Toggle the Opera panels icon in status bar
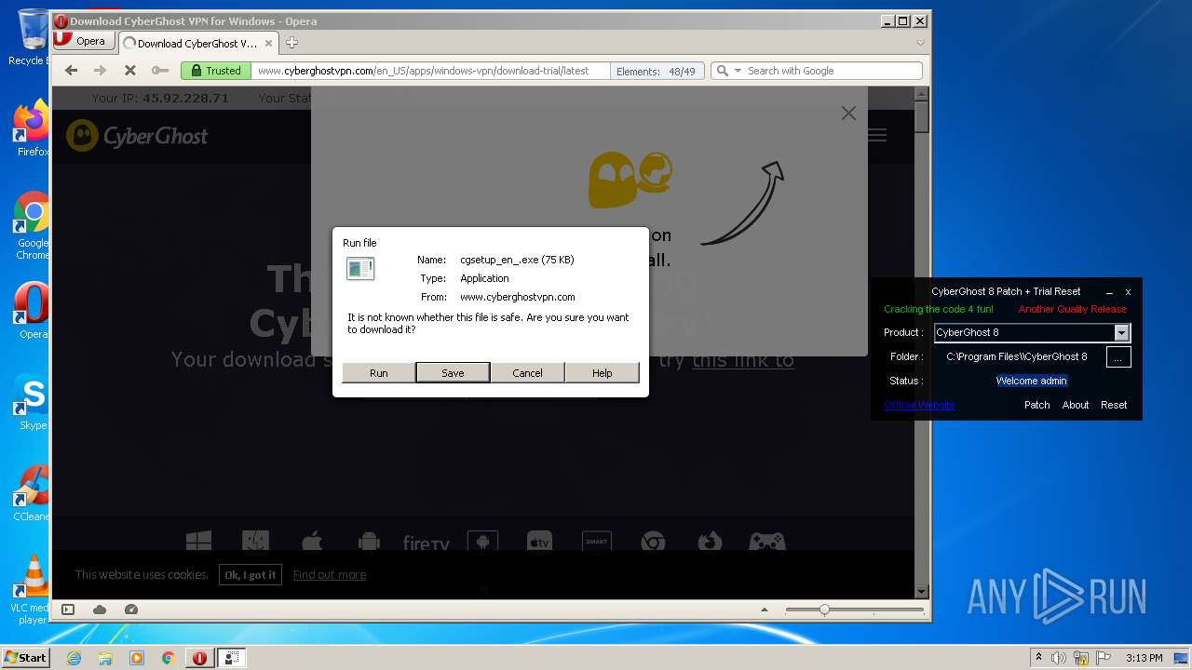 coord(68,610)
